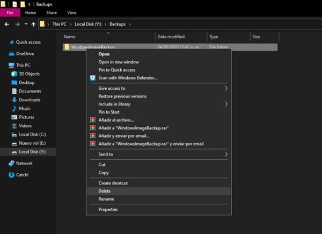Expand the "Give access to" submenu arrow
The image size is (322, 234).
[226, 88]
